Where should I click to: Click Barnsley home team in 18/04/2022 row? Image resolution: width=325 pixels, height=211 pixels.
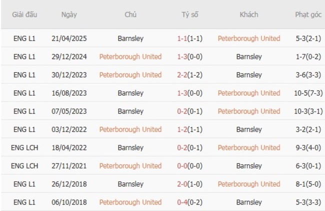click(130, 147)
